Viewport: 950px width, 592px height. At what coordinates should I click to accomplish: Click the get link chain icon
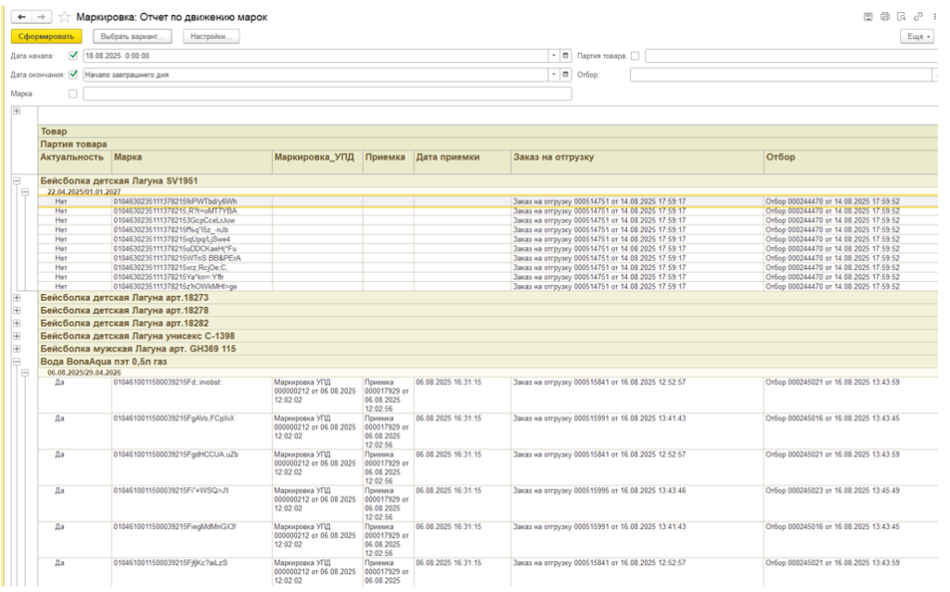917,17
